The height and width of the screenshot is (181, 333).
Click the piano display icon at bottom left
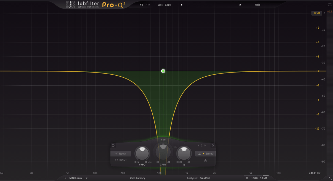2,173
